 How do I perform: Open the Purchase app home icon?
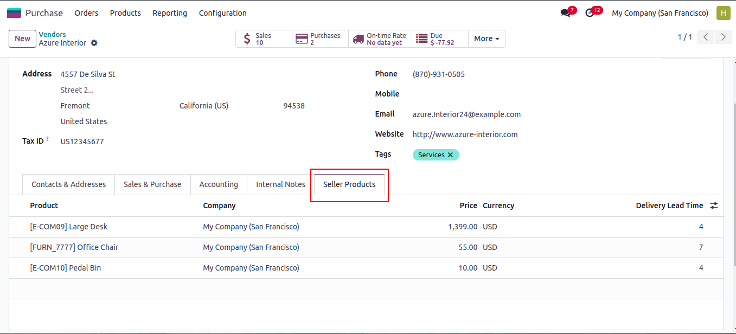(x=14, y=13)
